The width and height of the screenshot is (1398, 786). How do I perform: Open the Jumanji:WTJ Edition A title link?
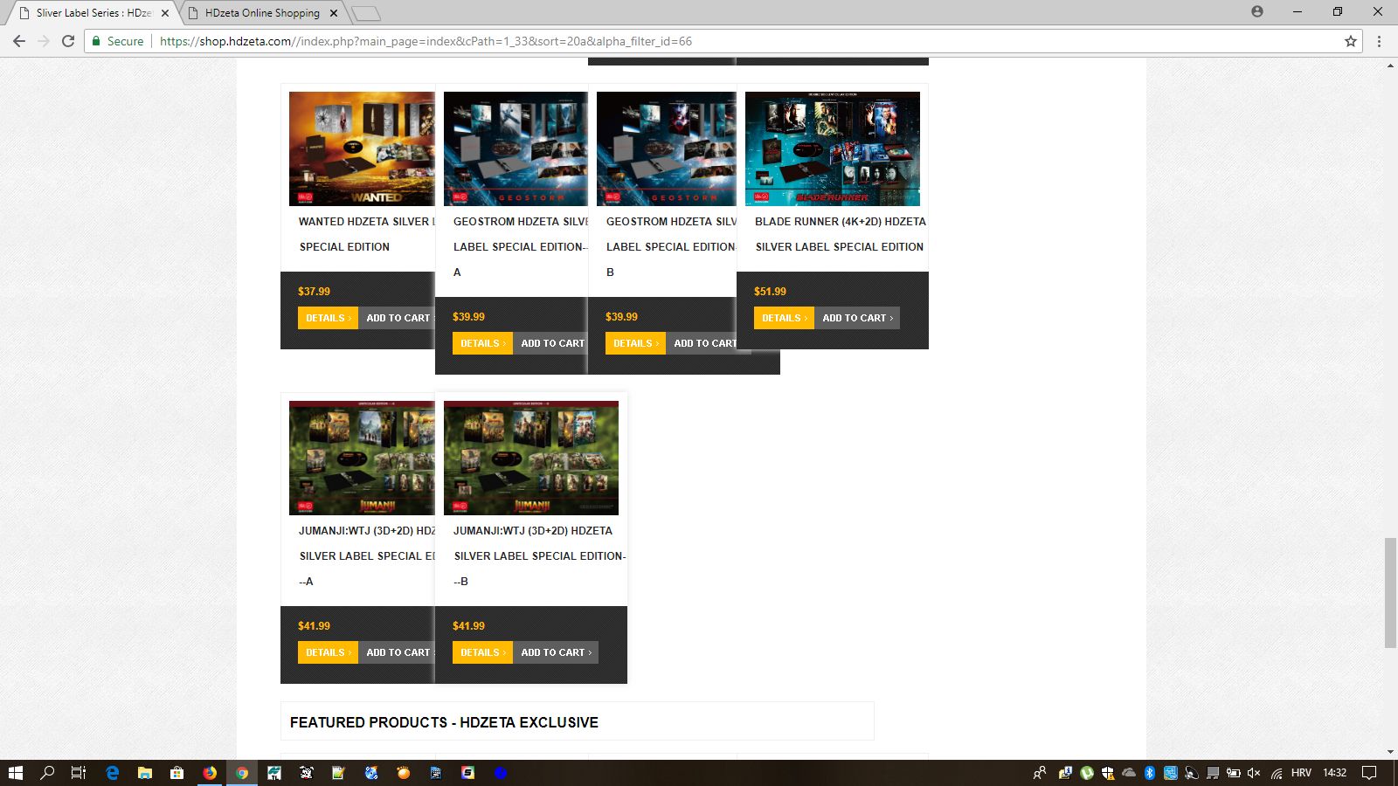pyautogui.click(x=367, y=555)
